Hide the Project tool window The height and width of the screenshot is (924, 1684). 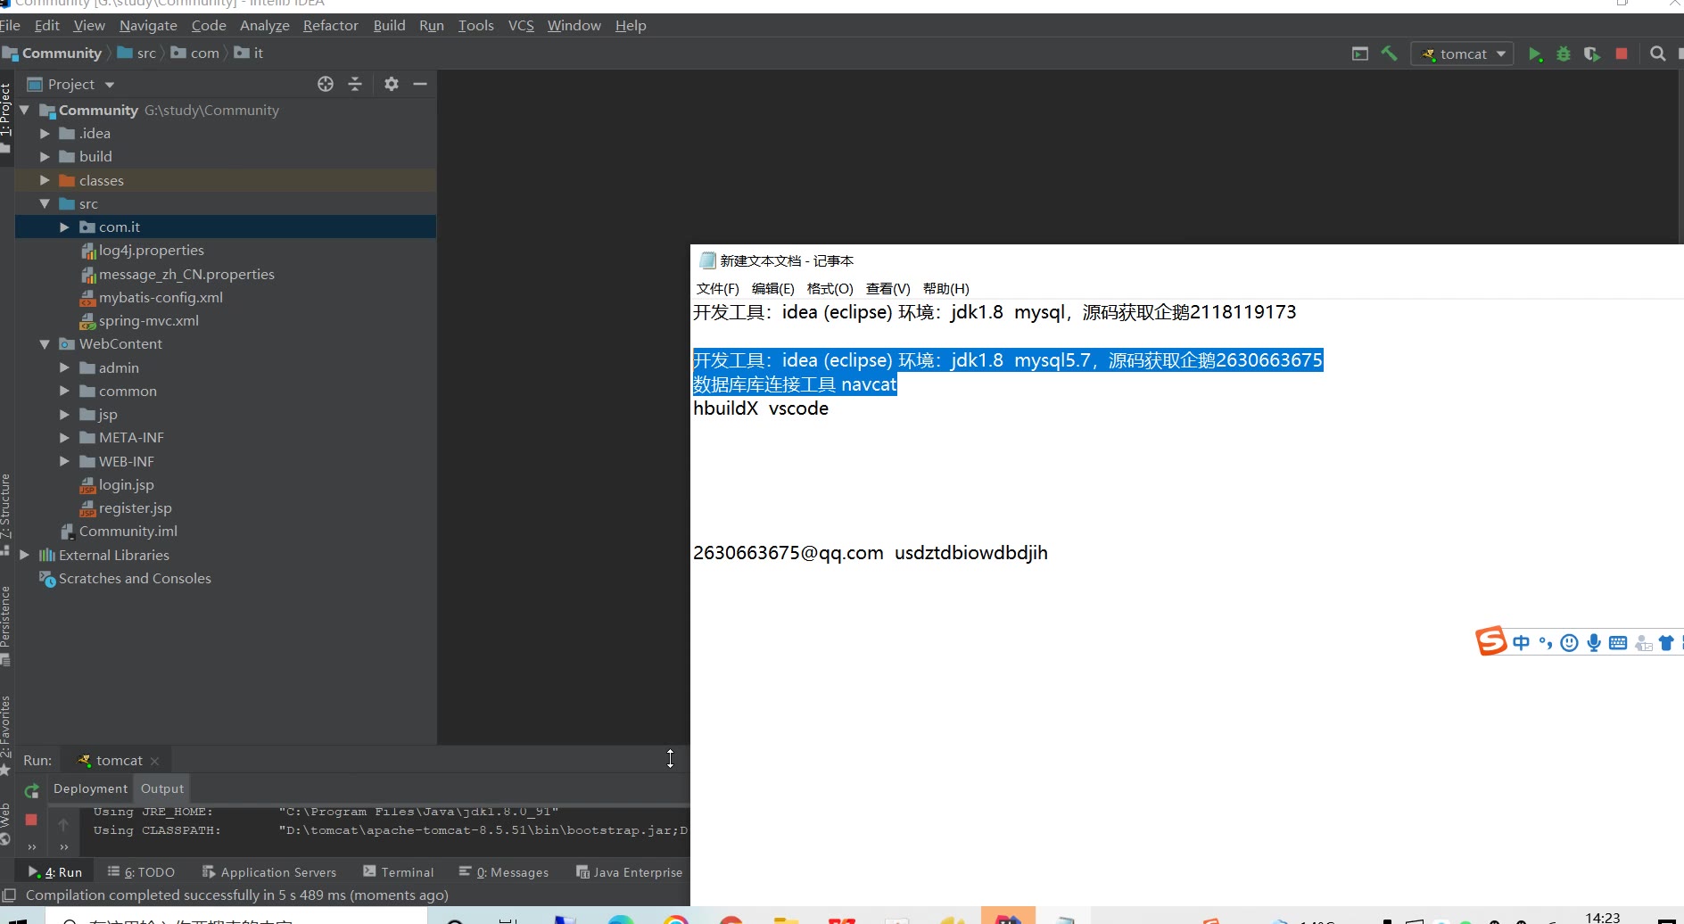click(420, 84)
